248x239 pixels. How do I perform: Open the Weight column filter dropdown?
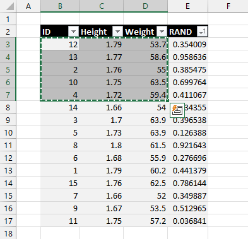point(162,32)
